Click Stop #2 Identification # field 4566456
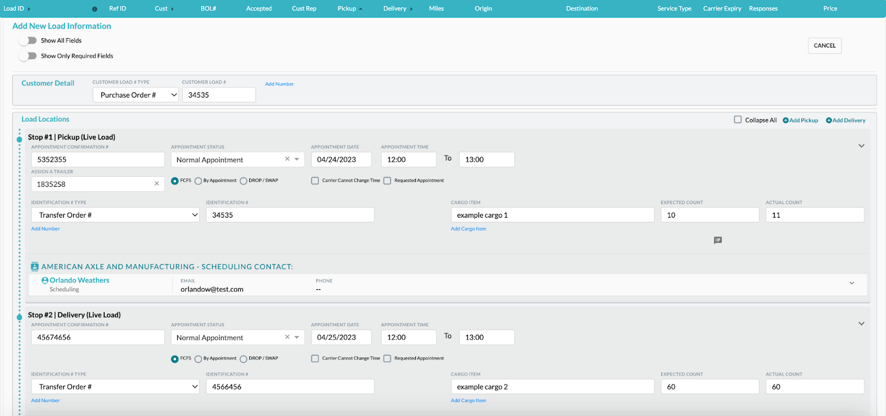Viewport: 886px width, 416px height. click(290, 387)
